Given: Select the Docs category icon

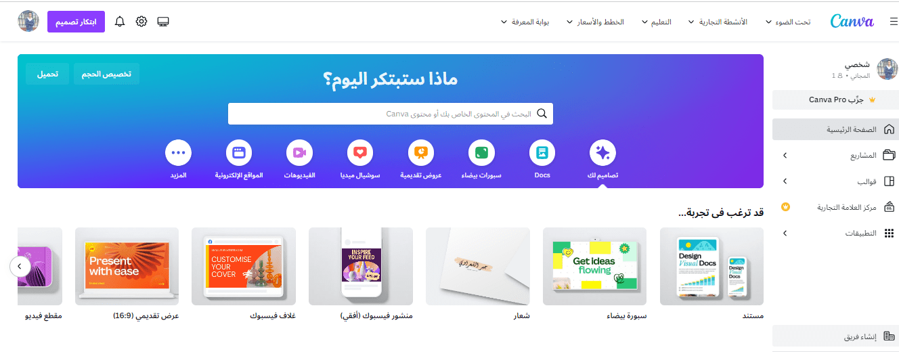Looking at the screenshot, I should click(542, 153).
